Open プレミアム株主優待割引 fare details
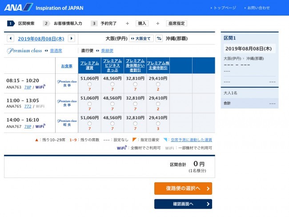289x217 pixels. click(x=158, y=65)
